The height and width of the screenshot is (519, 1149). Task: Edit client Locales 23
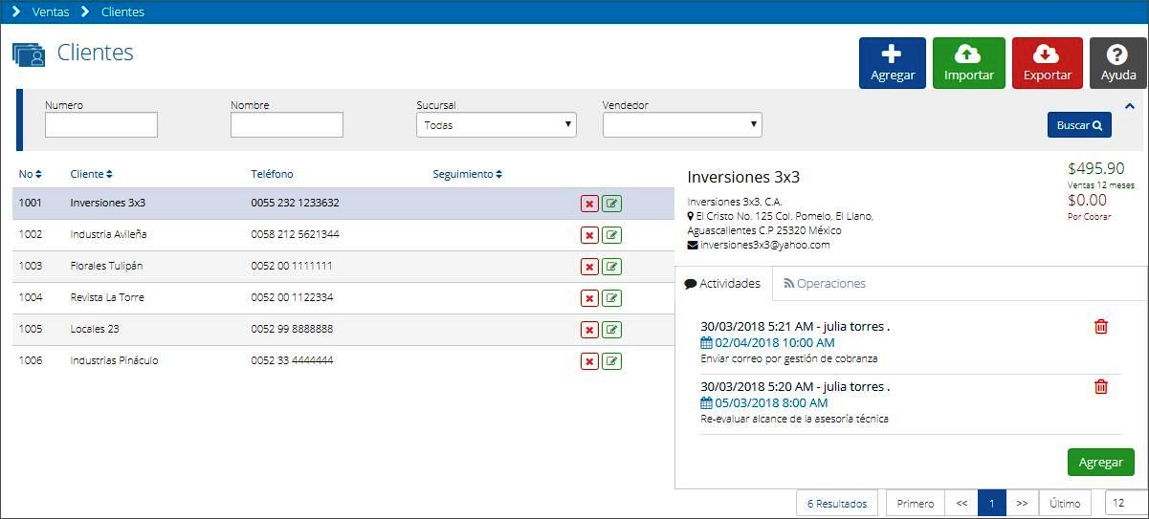coord(612,330)
